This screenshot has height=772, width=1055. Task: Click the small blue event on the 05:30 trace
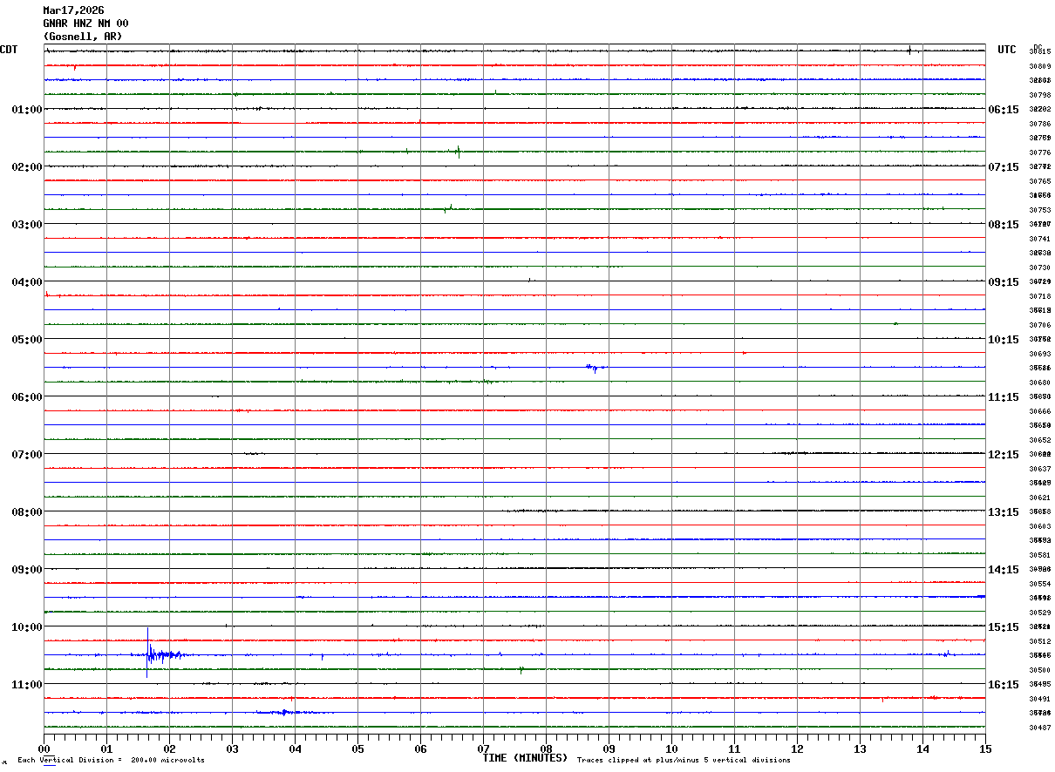point(596,368)
